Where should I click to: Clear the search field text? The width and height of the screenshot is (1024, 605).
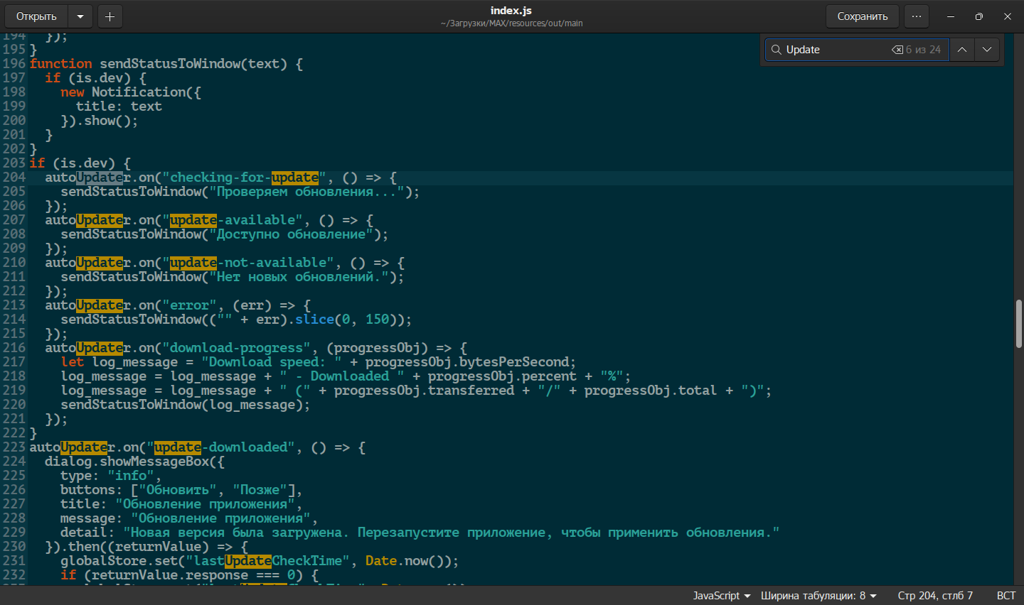tap(897, 50)
